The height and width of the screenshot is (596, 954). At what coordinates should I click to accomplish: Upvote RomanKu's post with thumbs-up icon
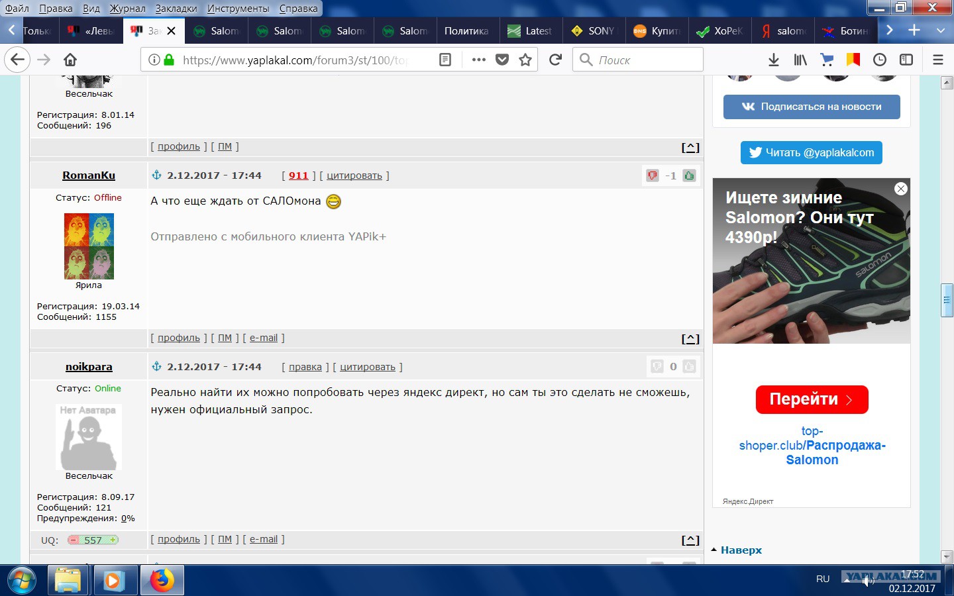coord(689,175)
